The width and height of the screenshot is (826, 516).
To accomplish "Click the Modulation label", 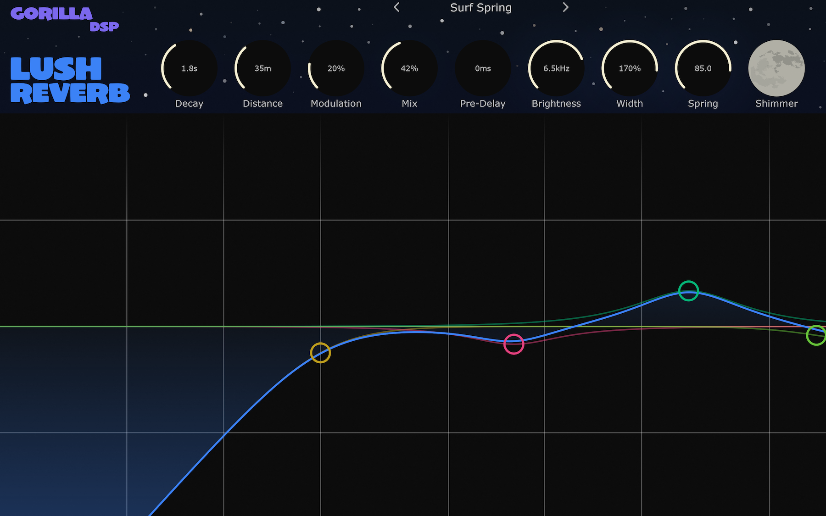I will click(336, 104).
